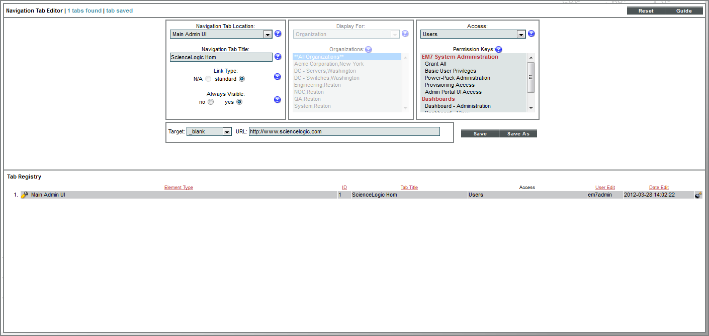Click Permission Keys scroll down arrow
The height and width of the screenshot is (336, 709).
[531, 108]
